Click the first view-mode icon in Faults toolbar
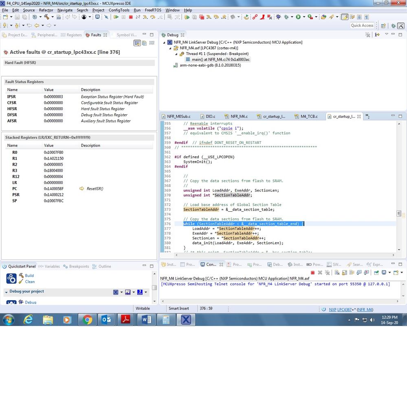 click(x=137, y=43)
